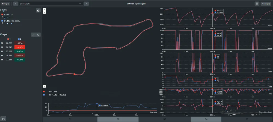Open the Configure button
Image resolution: width=273 pixels, height=122 pixels.
tap(266, 4)
